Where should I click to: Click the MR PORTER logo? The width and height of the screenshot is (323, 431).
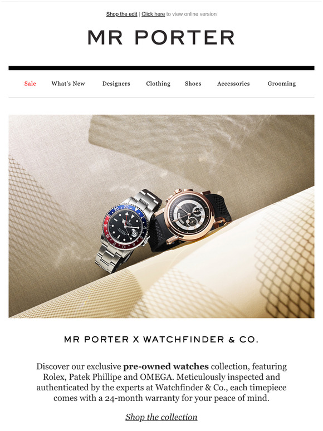pos(161,37)
